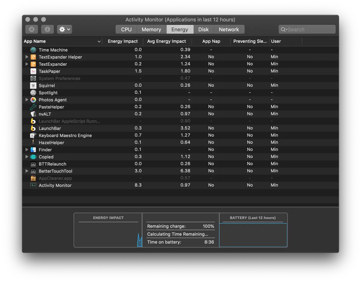The height and width of the screenshot is (282, 361).
Task: Click the BetterTouchTool icon
Action: pyautogui.click(x=33, y=171)
